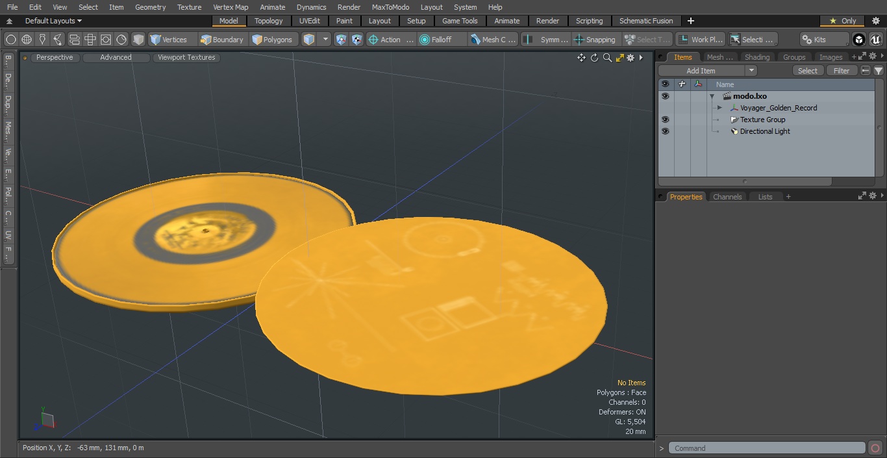Toggle visibility of Texture Group

[665, 120]
